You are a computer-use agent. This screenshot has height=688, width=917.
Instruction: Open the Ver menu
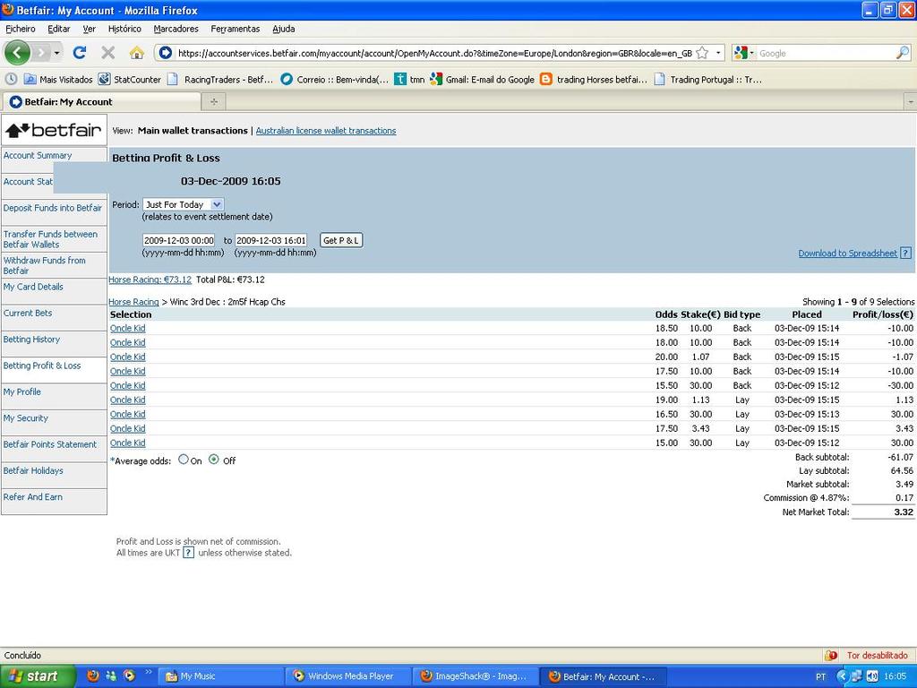pos(89,29)
